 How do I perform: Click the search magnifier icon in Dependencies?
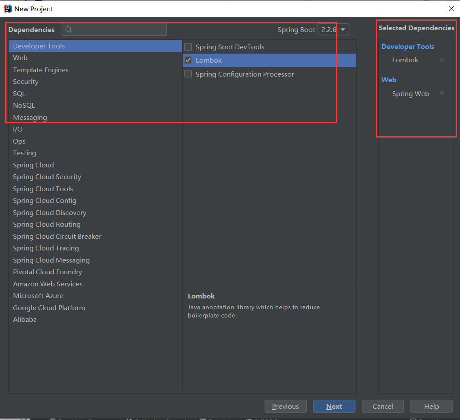coord(69,29)
